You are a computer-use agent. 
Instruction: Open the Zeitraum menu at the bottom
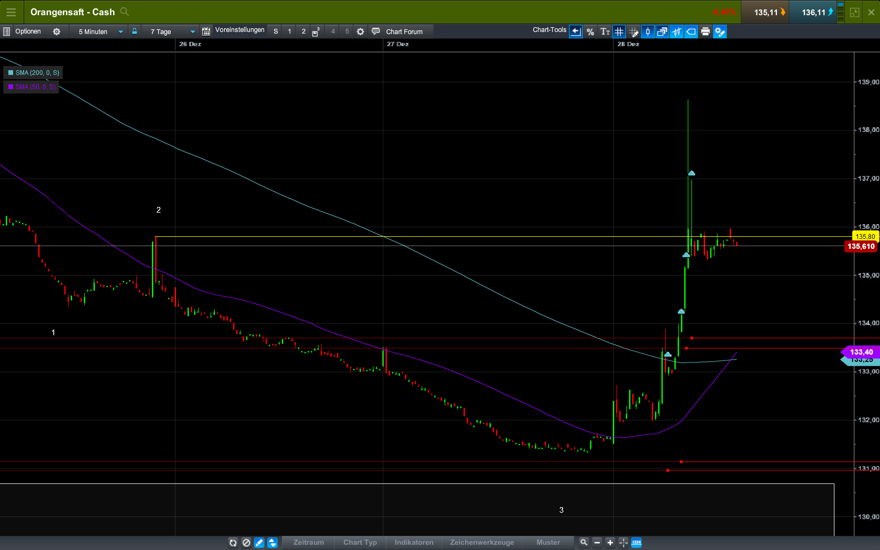coord(308,543)
